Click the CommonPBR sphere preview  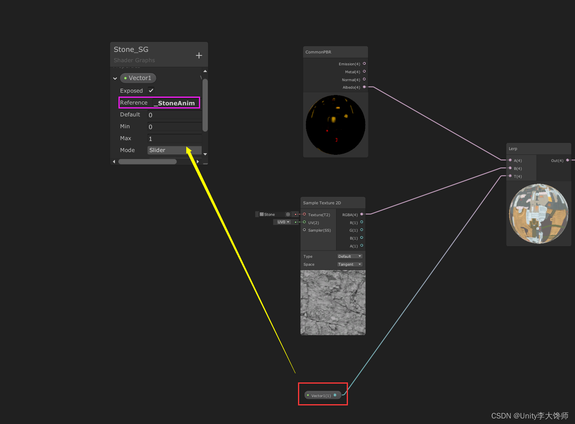pyautogui.click(x=336, y=125)
